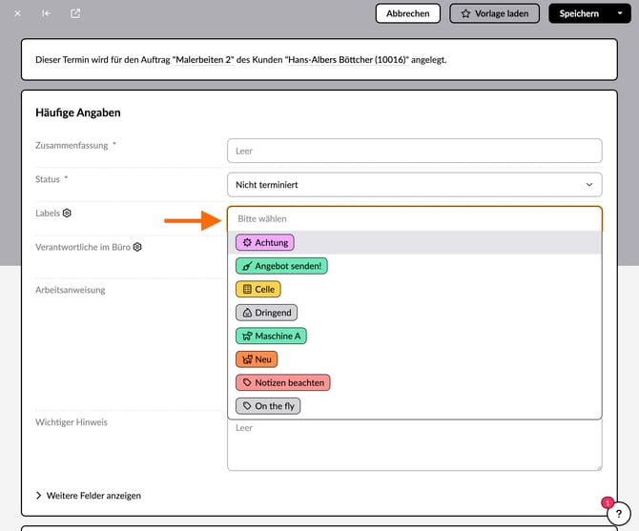Click into the Zusammenfassung input field

[x=414, y=151]
